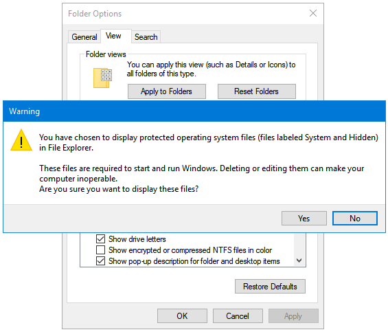Close the Folder Options dialog
The width and height of the screenshot is (388, 332).
pos(313,13)
